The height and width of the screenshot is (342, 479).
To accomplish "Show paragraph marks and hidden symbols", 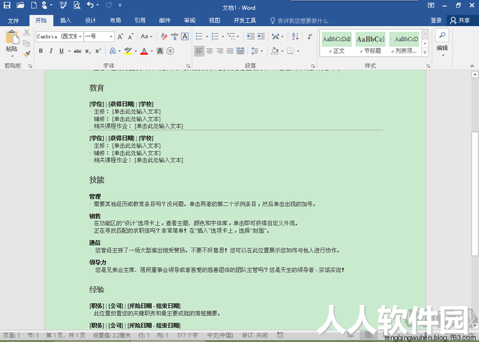I will (310, 36).
